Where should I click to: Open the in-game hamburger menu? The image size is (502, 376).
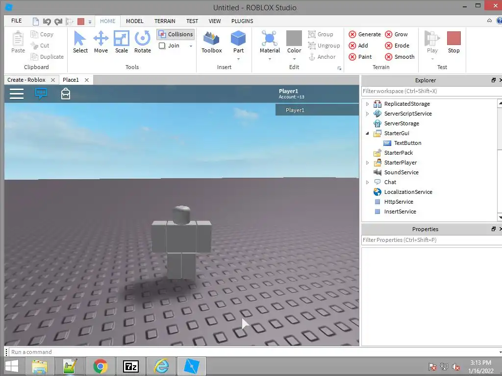(17, 94)
